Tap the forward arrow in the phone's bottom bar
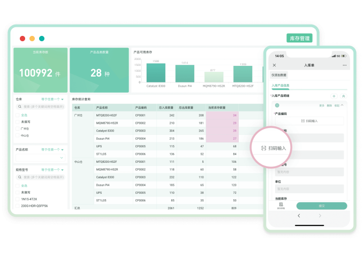Screen dimensions: 364x257 point(320,216)
